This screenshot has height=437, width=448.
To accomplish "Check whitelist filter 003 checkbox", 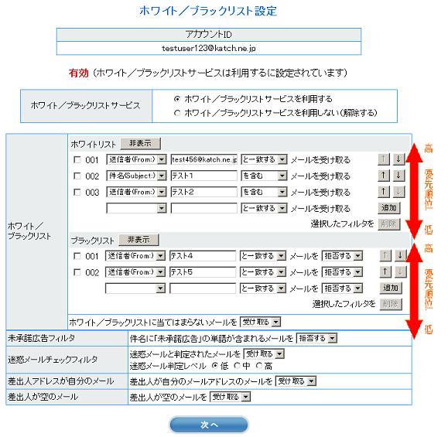I will click(77, 193).
